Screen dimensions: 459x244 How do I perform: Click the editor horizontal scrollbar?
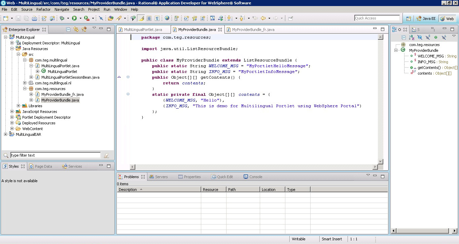pyautogui.click(x=254, y=167)
